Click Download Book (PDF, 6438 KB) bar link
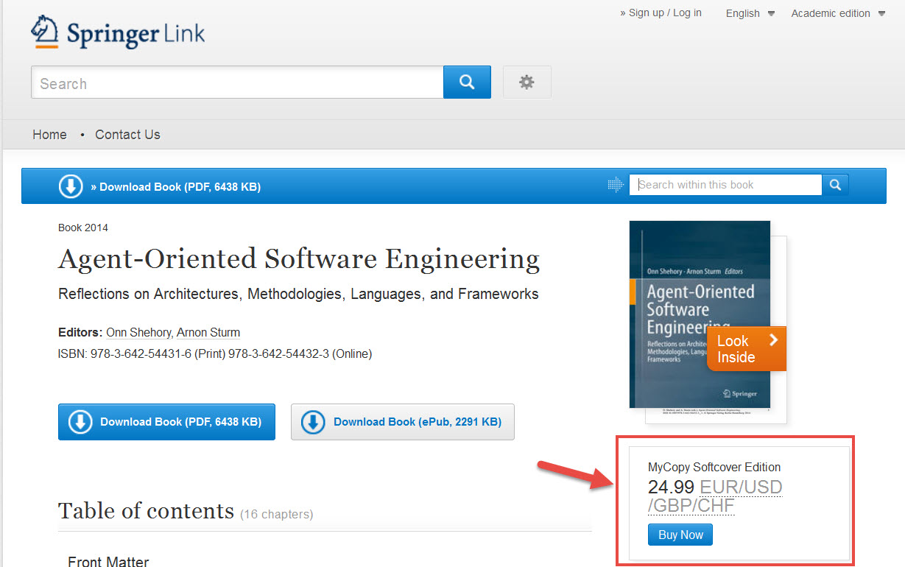The width and height of the screenshot is (905, 567). tap(175, 187)
